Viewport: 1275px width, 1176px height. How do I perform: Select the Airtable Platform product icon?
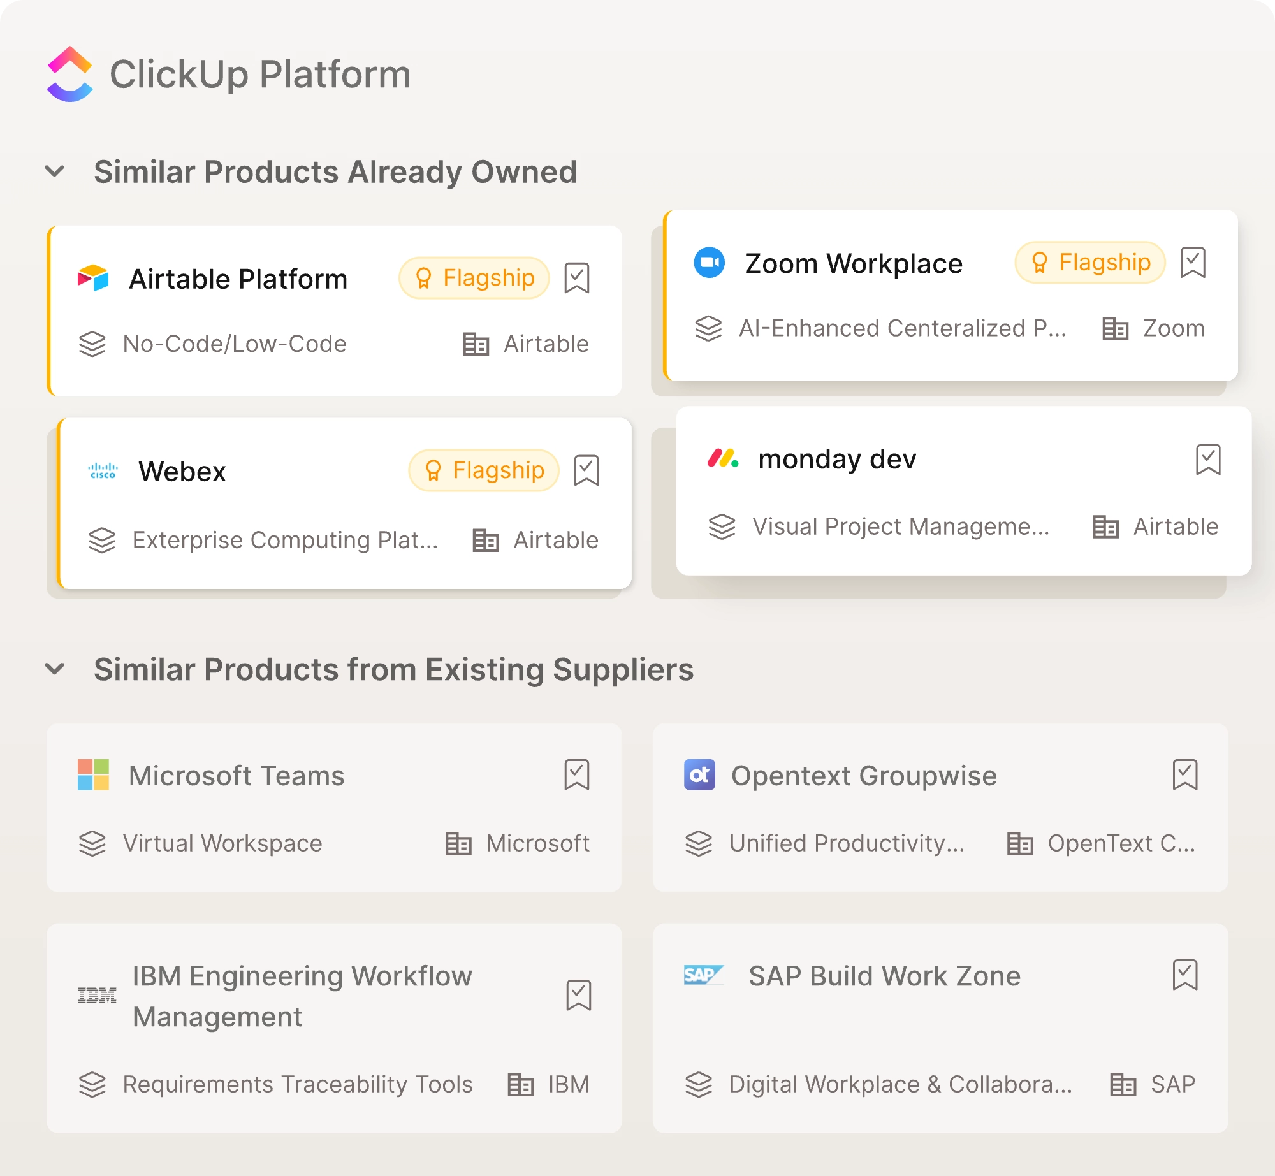point(92,277)
